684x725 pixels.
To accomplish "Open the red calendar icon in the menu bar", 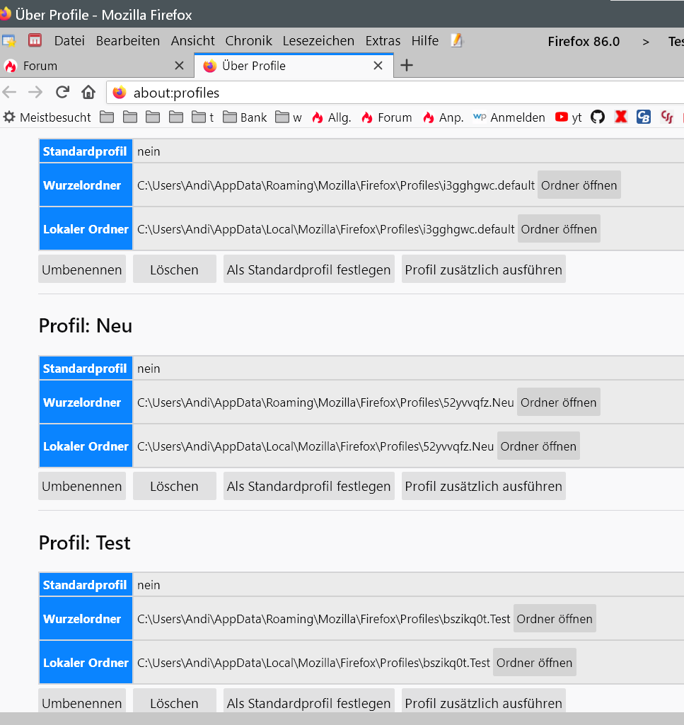I will 35,41.
